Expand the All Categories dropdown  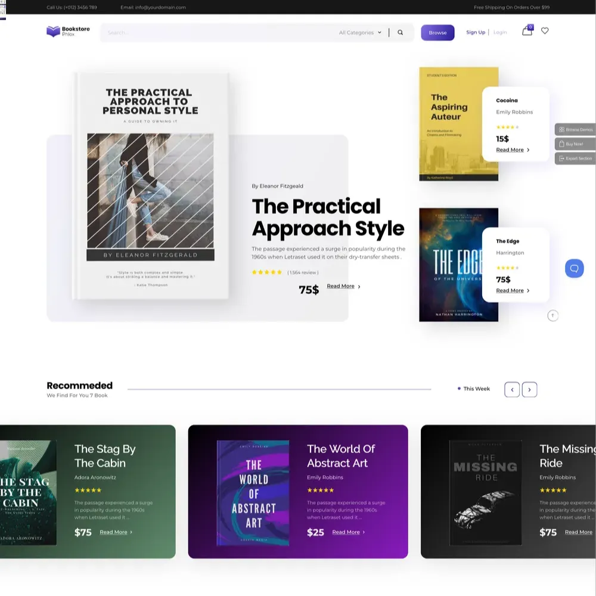(x=358, y=32)
